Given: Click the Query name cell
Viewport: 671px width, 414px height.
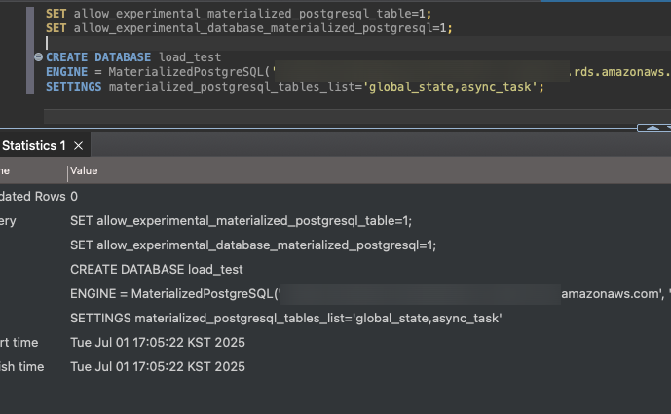Looking at the screenshot, I should click(x=8, y=221).
